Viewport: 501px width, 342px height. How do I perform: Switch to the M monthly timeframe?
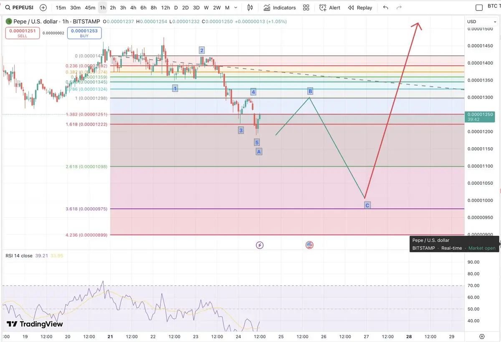tap(227, 8)
